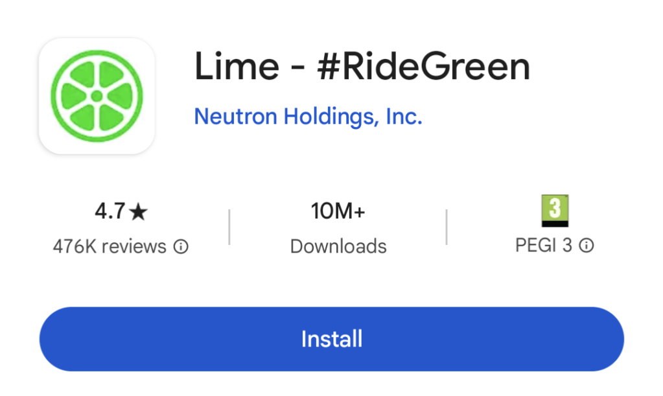Click the star icon beside 4.7
Screen dimensions: 663x396
click(138, 212)
